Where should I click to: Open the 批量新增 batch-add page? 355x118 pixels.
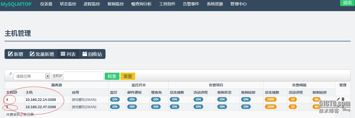(42, 54)
